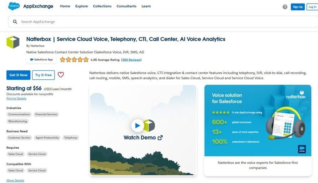Click the Starting at $56 price text
Image resolution: width=318 pixels, height=183 pixels.
coord(24,88)
